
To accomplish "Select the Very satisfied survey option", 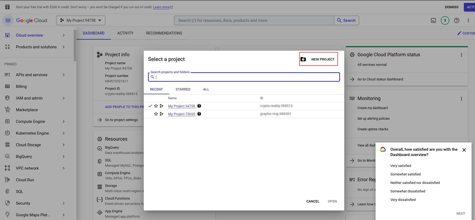I will [400, 166].
